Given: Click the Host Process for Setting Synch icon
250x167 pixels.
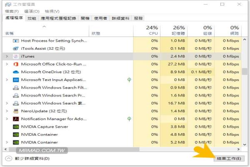Looking at the screenshot, I should pos(16,41).
